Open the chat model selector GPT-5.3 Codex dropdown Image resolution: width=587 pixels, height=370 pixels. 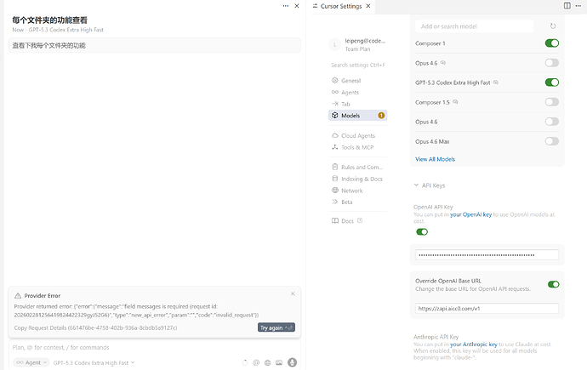[94, 362]
